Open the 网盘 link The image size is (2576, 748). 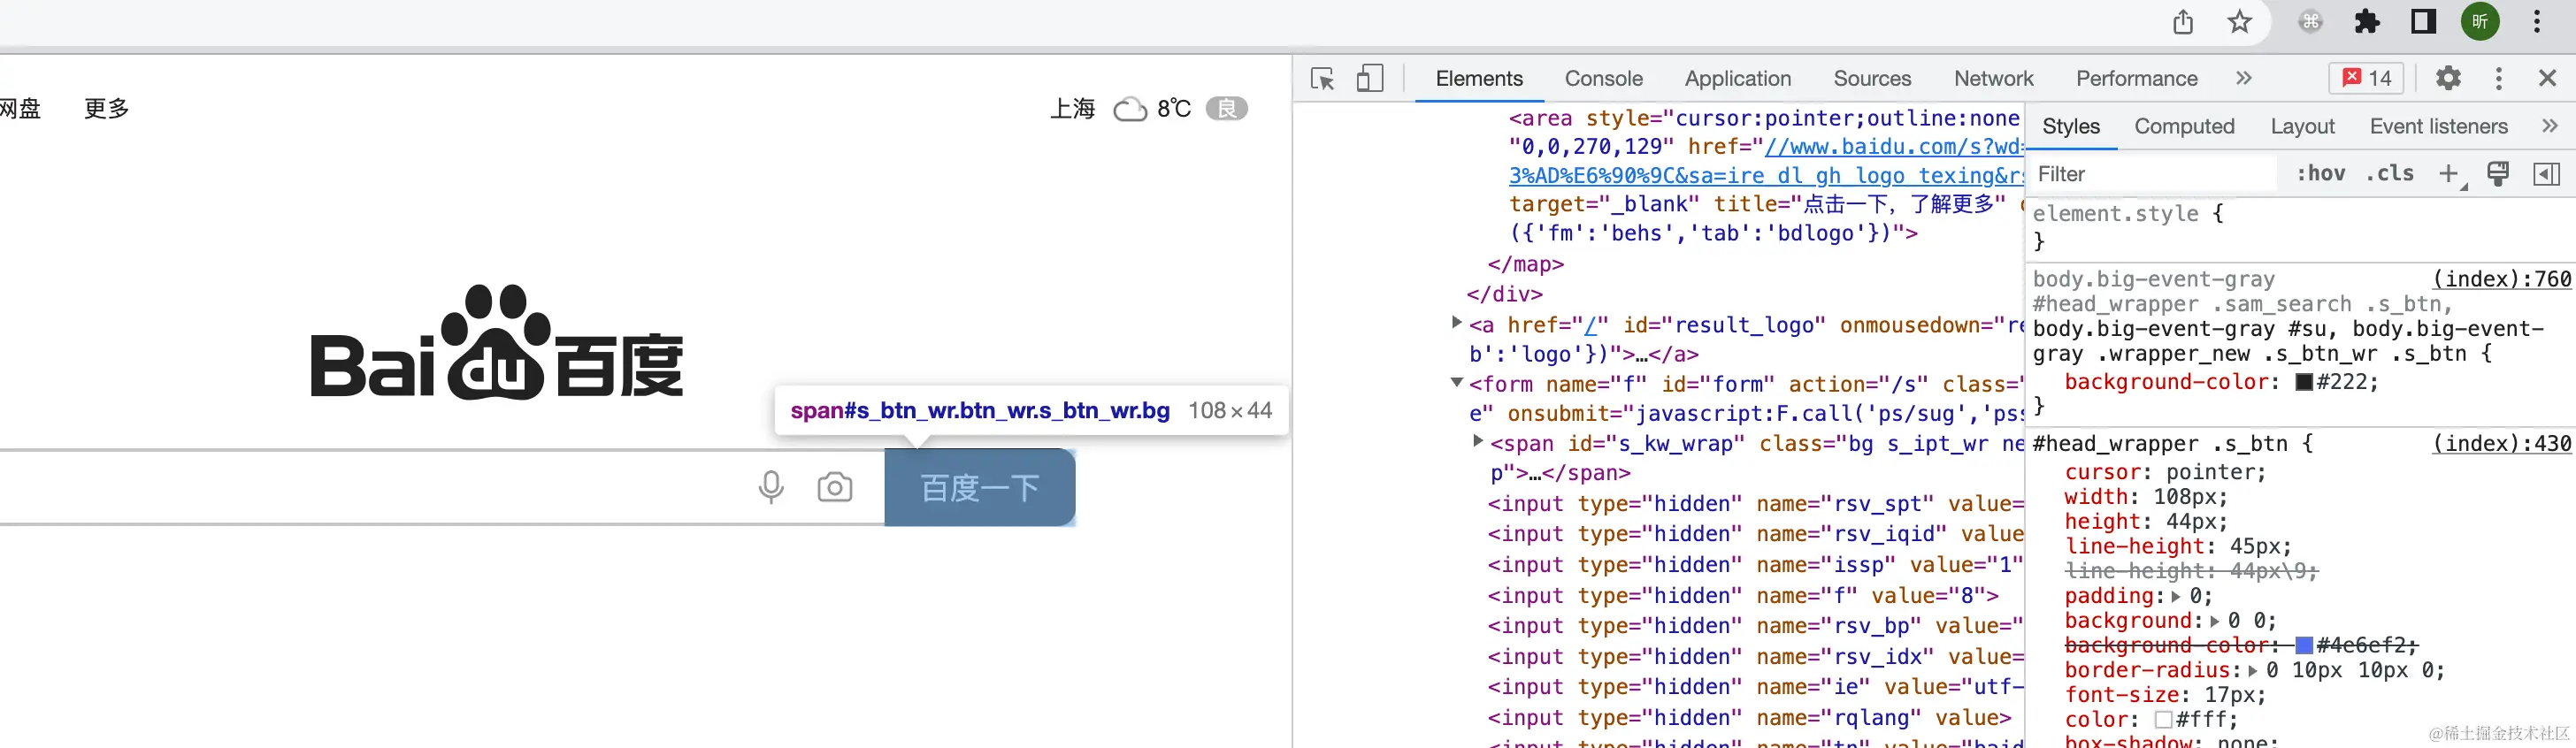coord(20,108)
